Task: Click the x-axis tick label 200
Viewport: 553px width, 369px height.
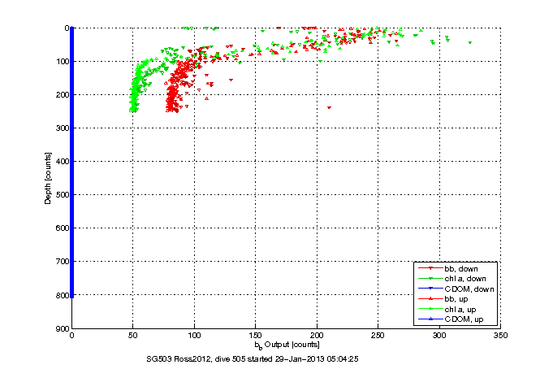Action: click(x=317, y=335)
